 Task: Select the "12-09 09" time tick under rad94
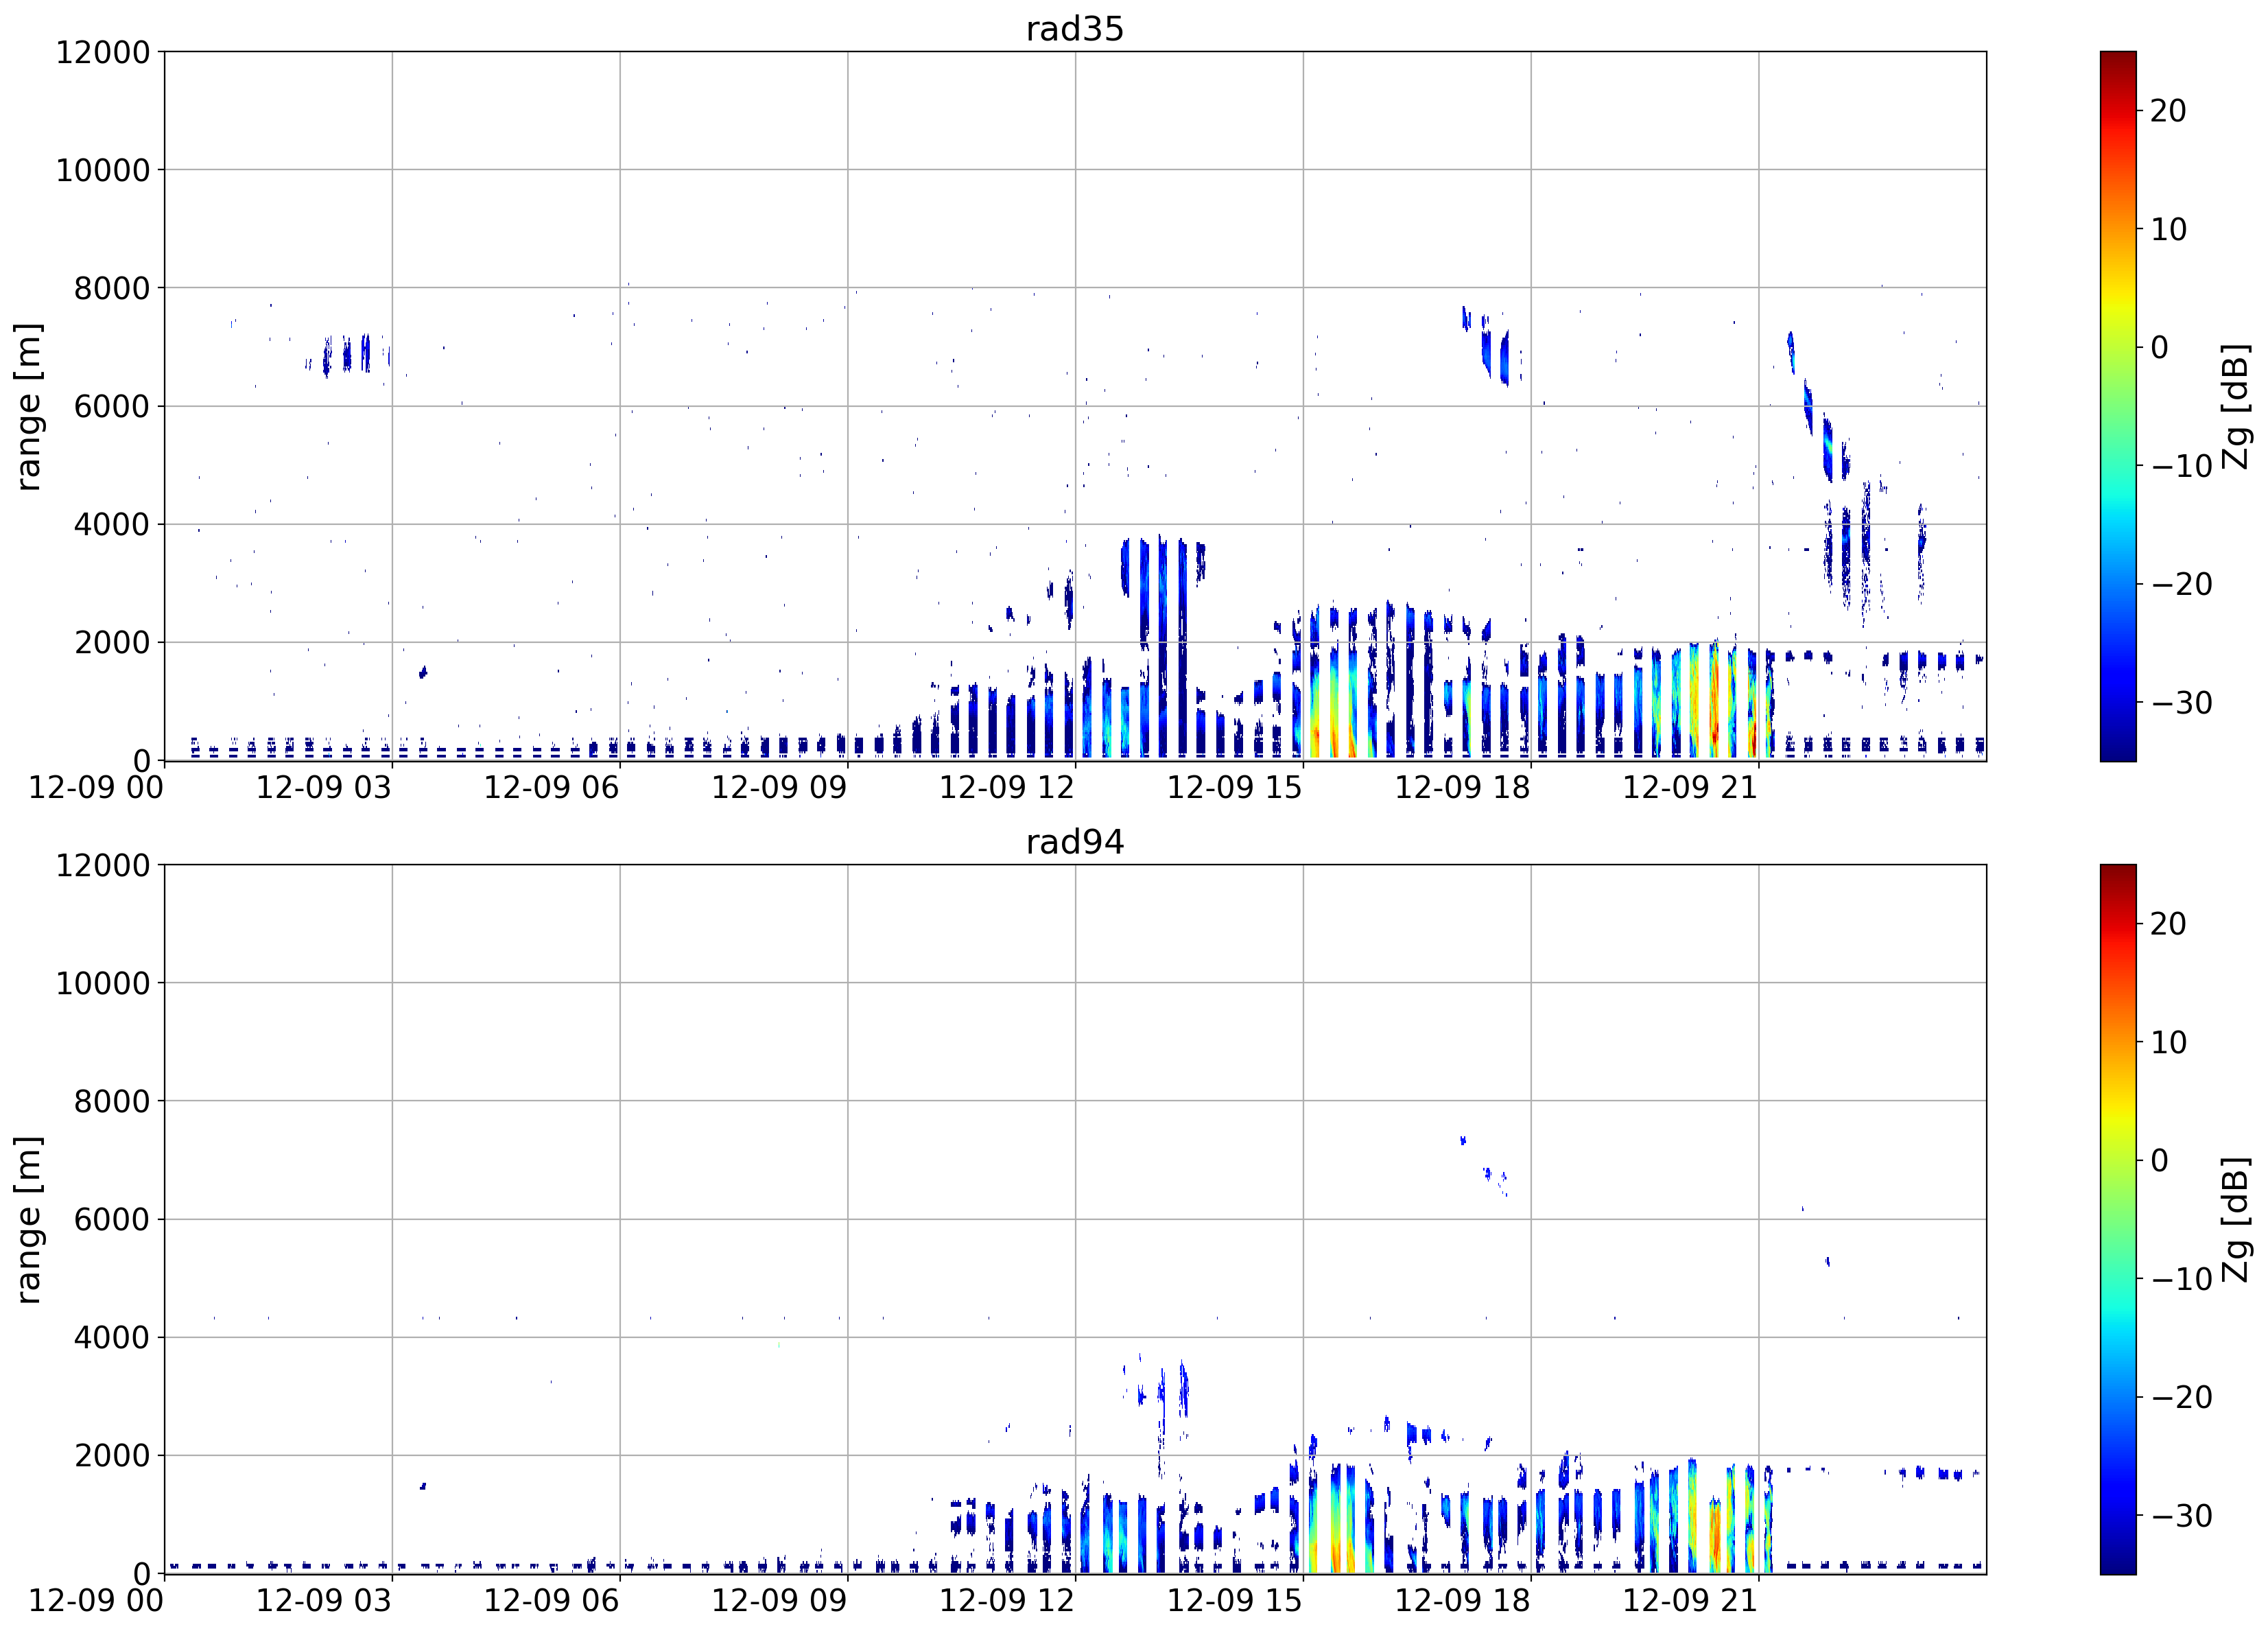pyautogui.click(x=779, y=1601)
